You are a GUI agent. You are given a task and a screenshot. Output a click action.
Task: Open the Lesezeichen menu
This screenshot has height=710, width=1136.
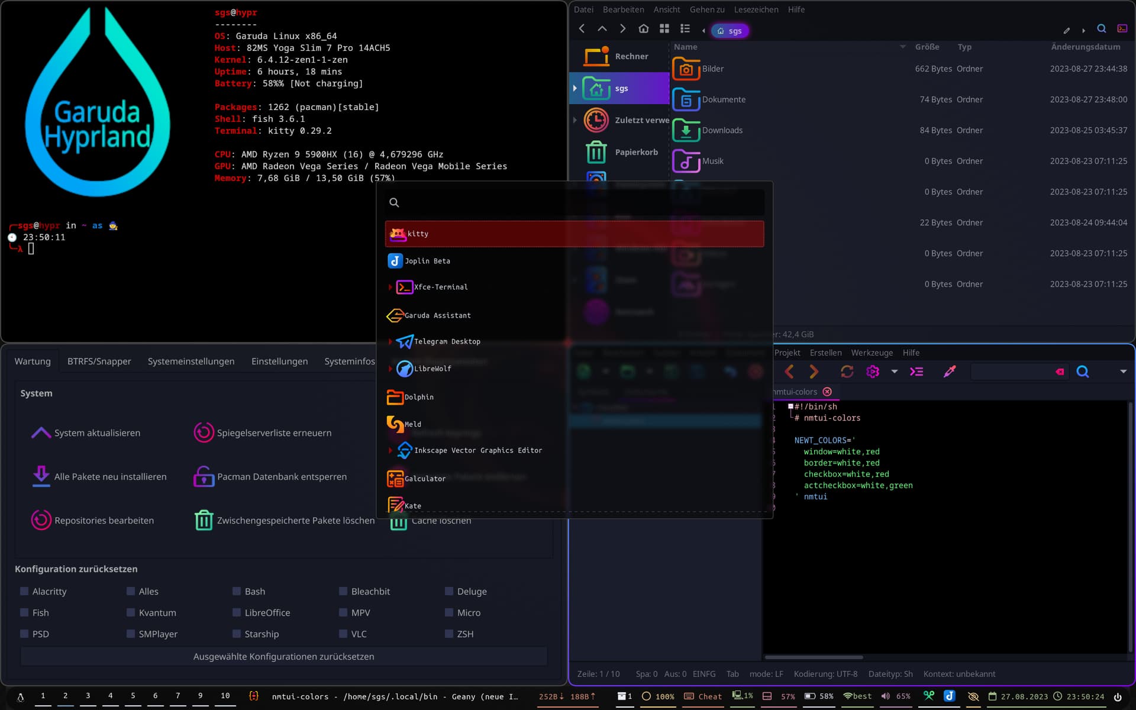[x=756, y=9]
